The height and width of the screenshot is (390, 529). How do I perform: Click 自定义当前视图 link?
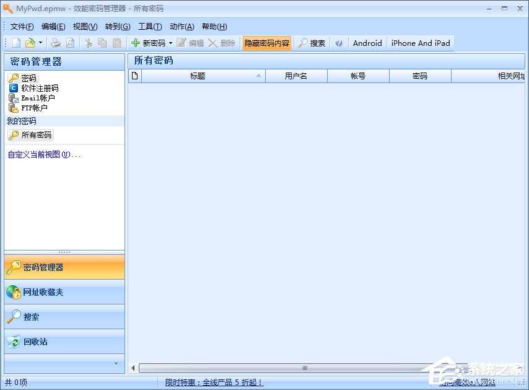[x=44, y=154]
